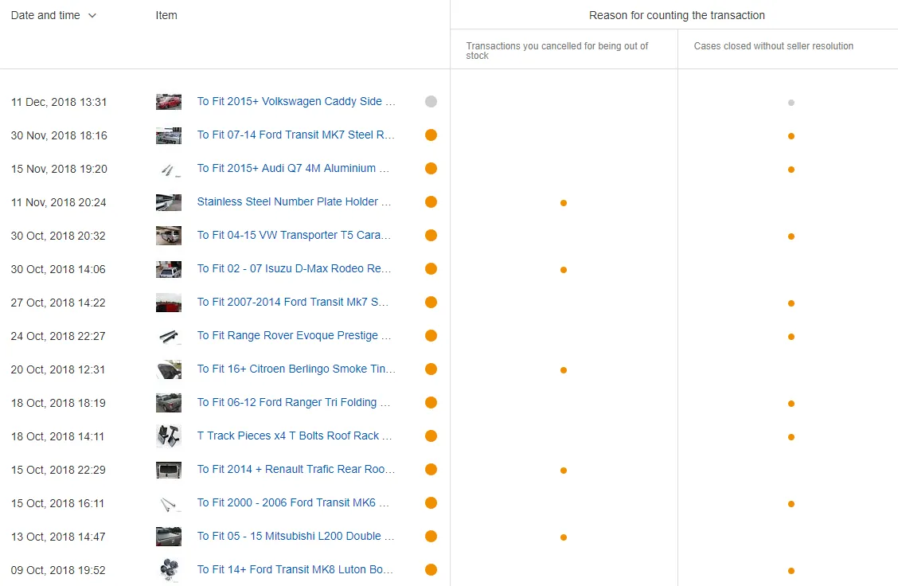This screenshot has width=898, height=586.
Task: Click the Citroen Berlingo thumbnail
Action: tap(169, 369)
